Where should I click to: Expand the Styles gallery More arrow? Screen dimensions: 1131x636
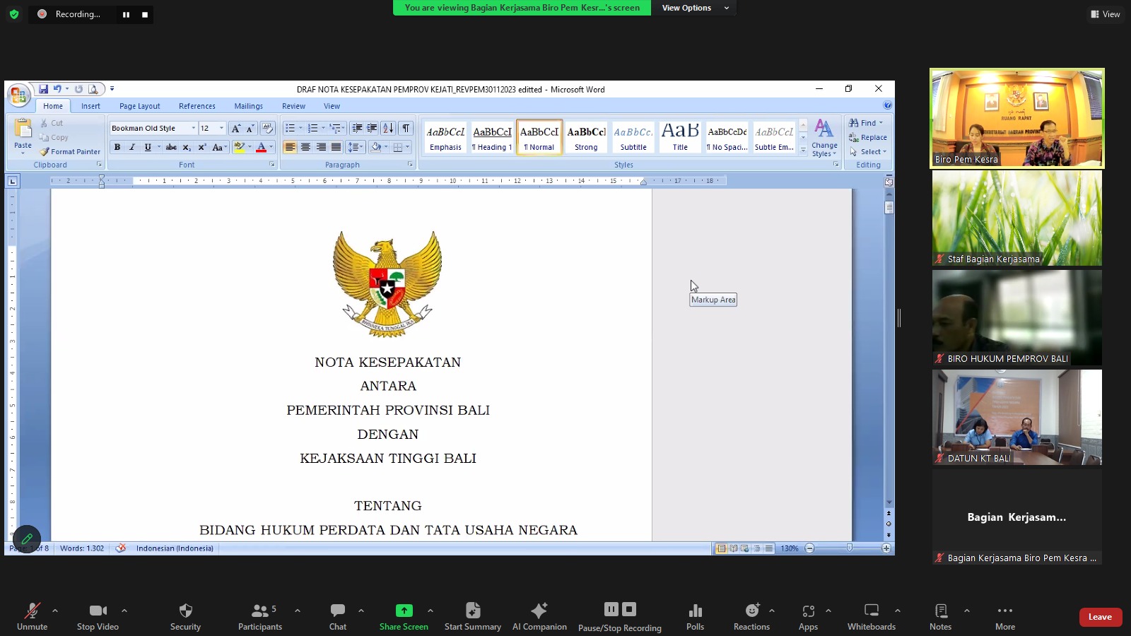[803, 150]
